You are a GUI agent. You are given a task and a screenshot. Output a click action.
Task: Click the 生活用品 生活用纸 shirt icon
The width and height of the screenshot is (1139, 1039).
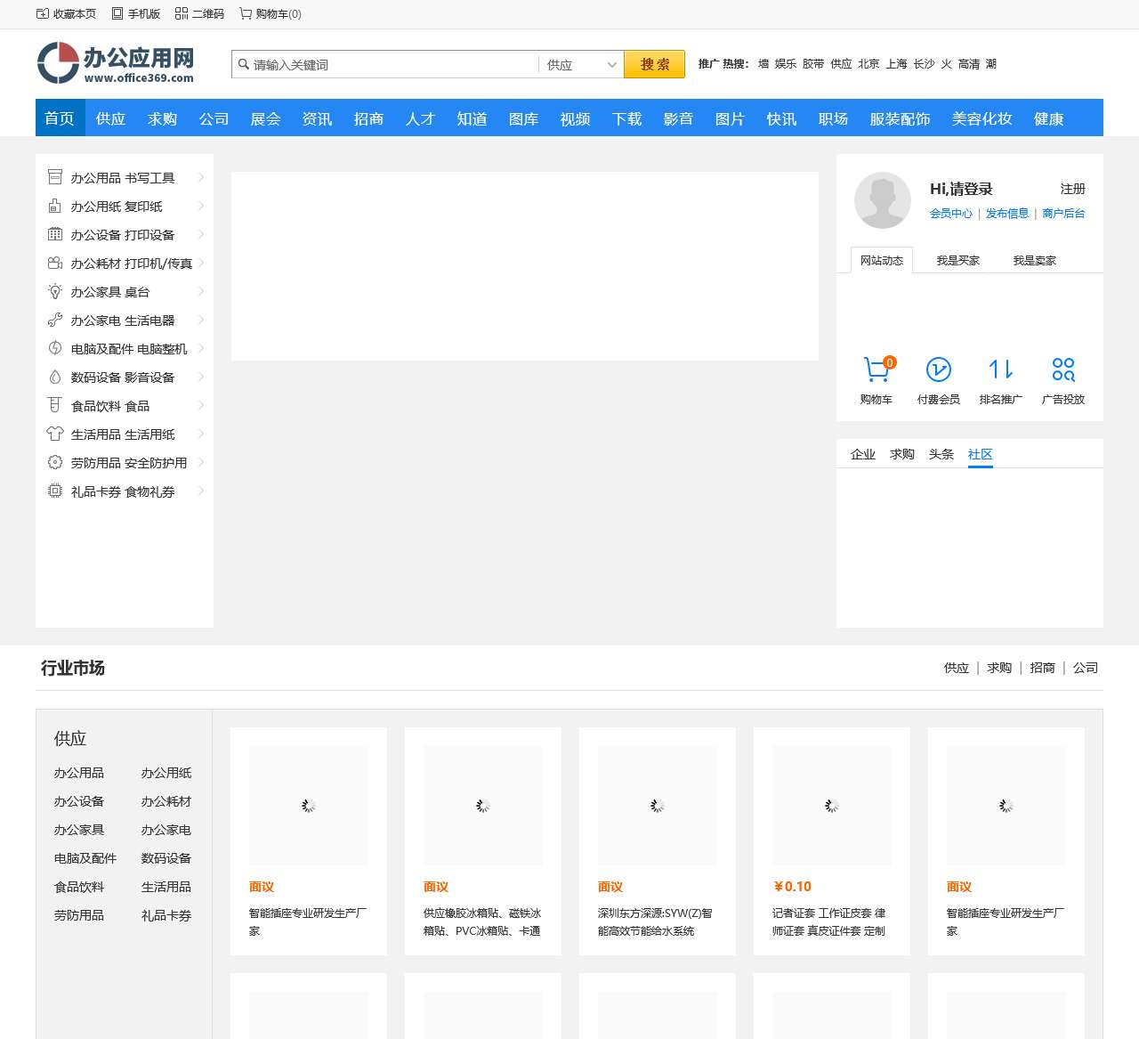[x=55, y=434]
